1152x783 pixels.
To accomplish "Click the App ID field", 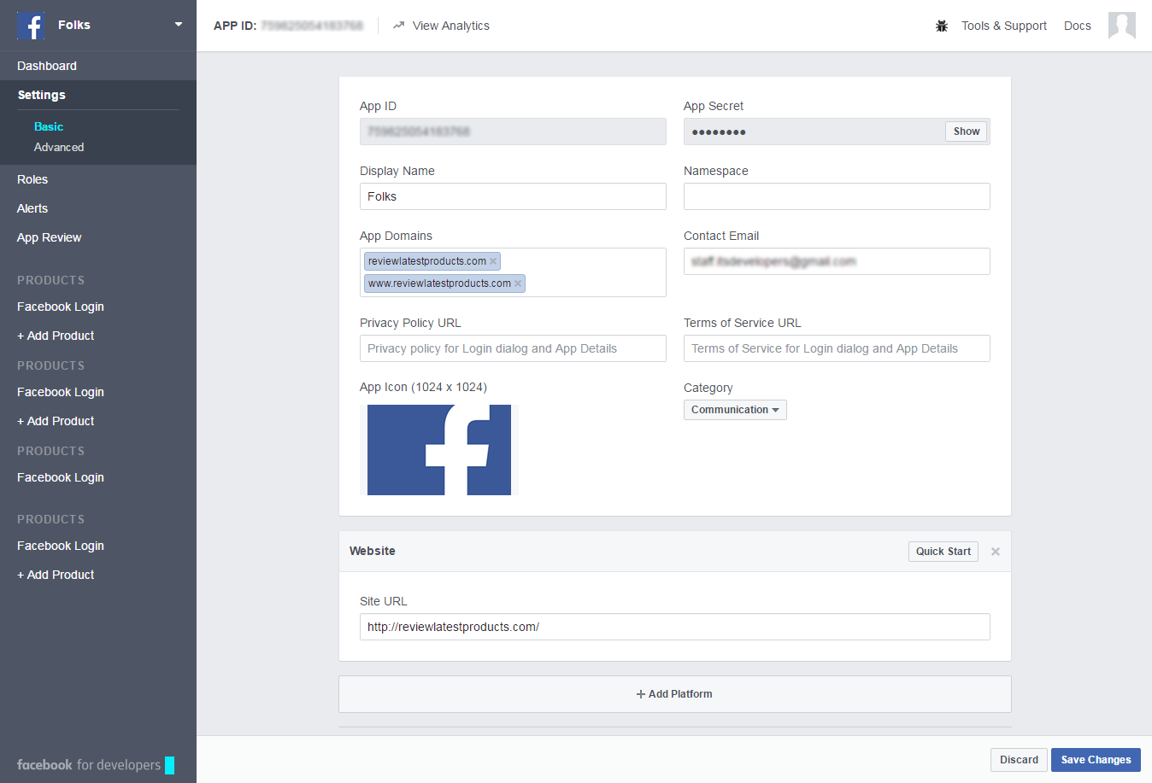I will 513,131.
